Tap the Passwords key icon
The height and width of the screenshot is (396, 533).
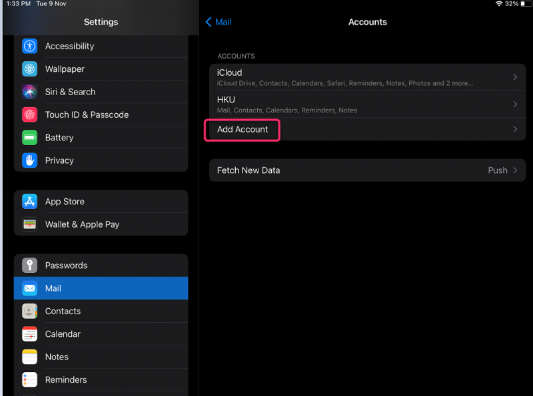[x=29, y=266]
